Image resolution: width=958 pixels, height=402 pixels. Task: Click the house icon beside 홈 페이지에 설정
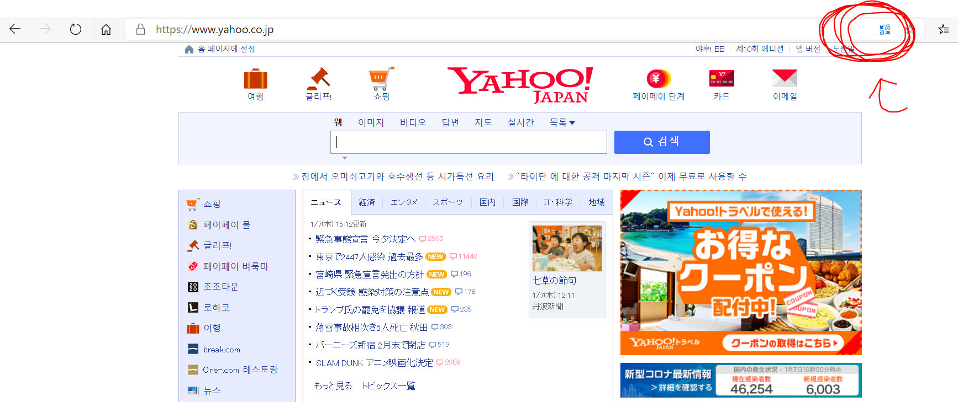pyautogui.click(x=189, y=49)
